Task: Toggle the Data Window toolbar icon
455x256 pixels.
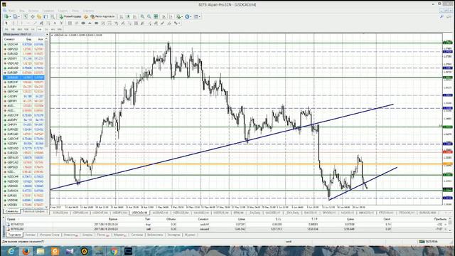Action: pyautogui.click(x=33, y=16)
